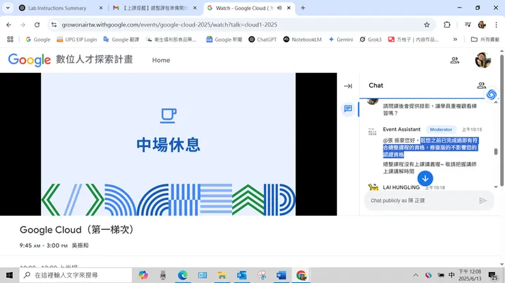Open the profile avatar in the page header
Viewport: 505px width, 283px height.
click(x=482, y=60)
